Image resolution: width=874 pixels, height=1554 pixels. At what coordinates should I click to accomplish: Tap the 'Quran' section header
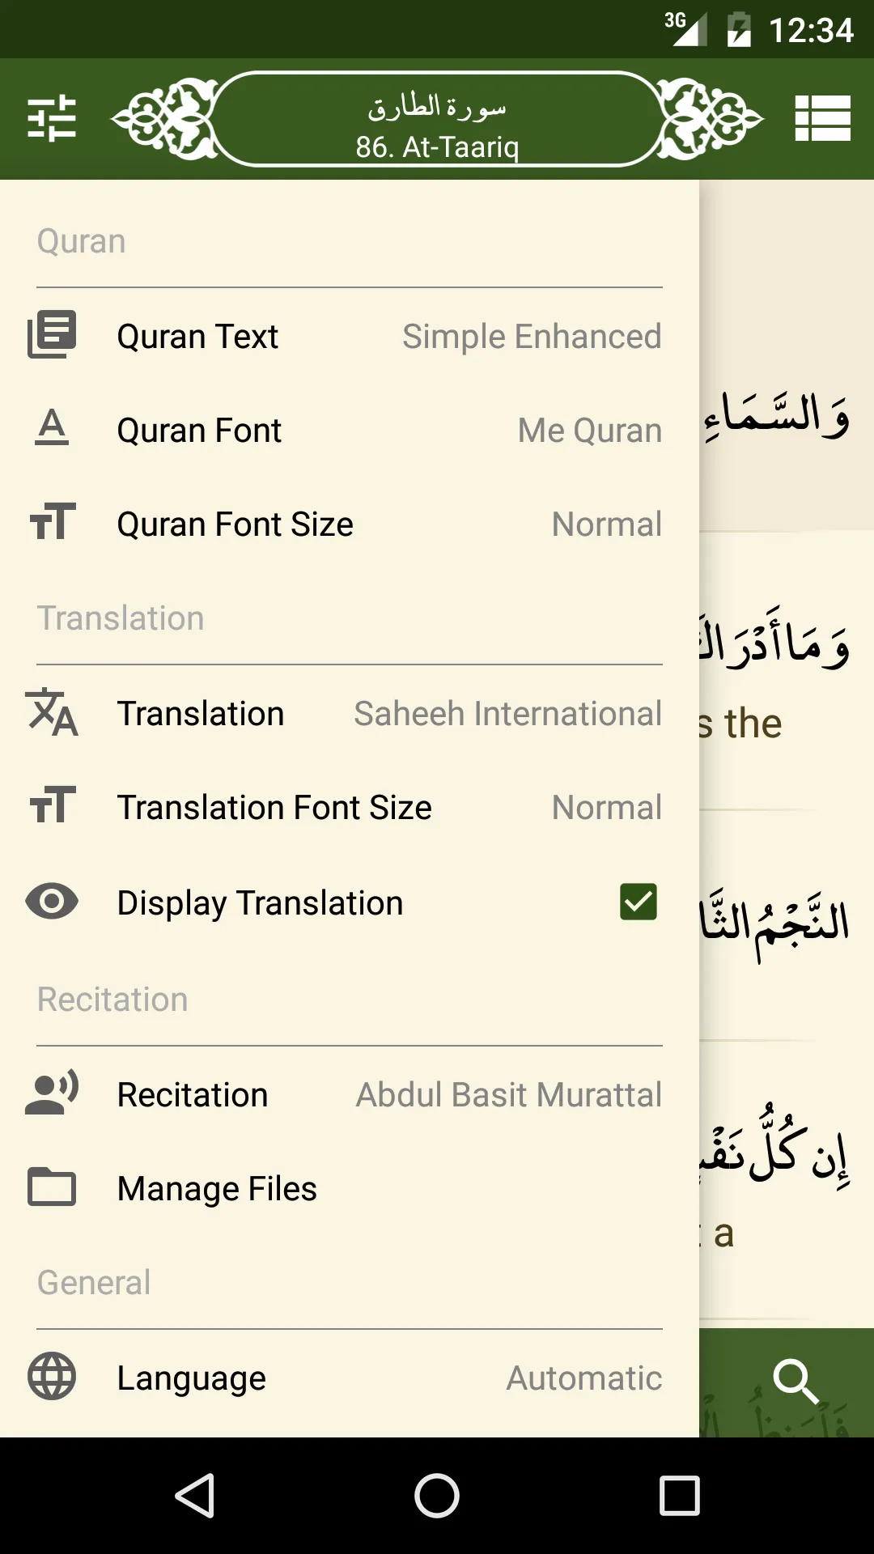click(x=82, y=241)
